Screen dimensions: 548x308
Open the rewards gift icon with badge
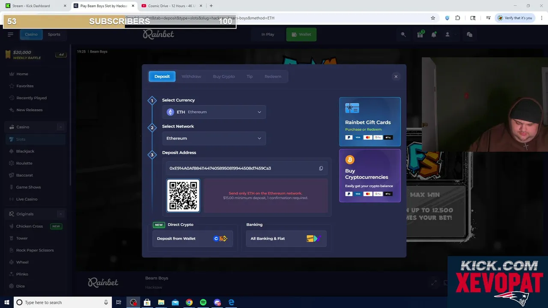[x=420, y=35]
